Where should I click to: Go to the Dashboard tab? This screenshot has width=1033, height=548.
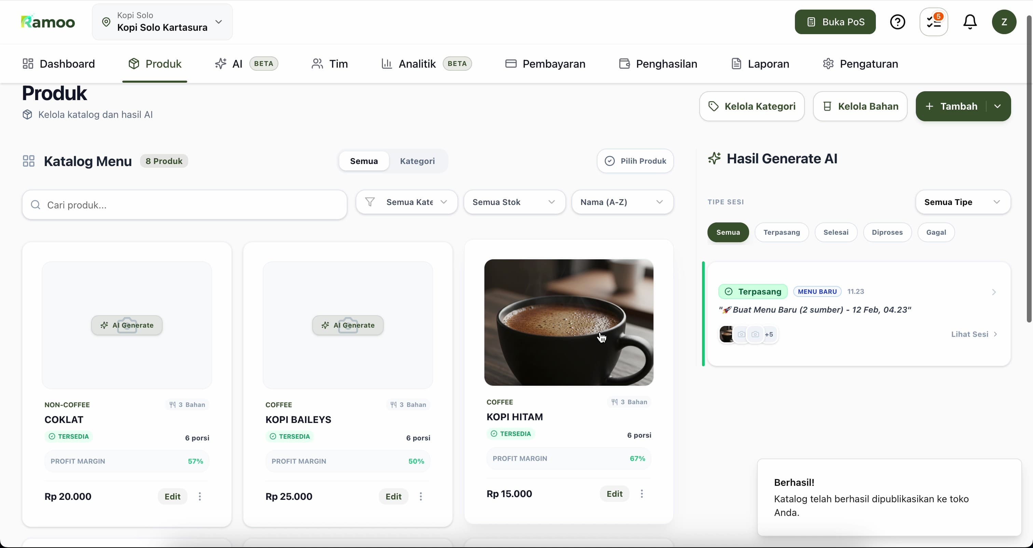[59, 64]
